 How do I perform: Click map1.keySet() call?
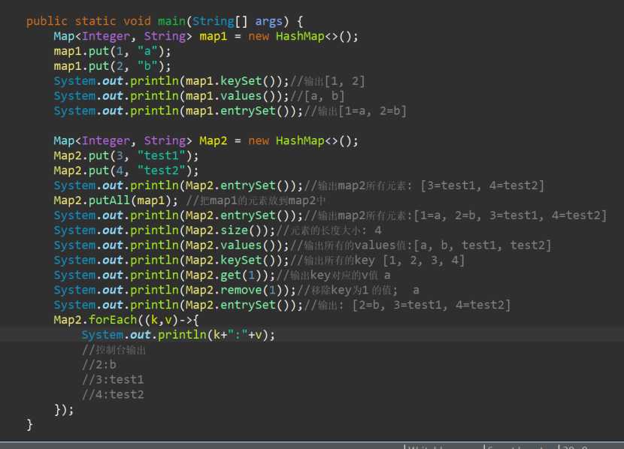click(232, 81)
